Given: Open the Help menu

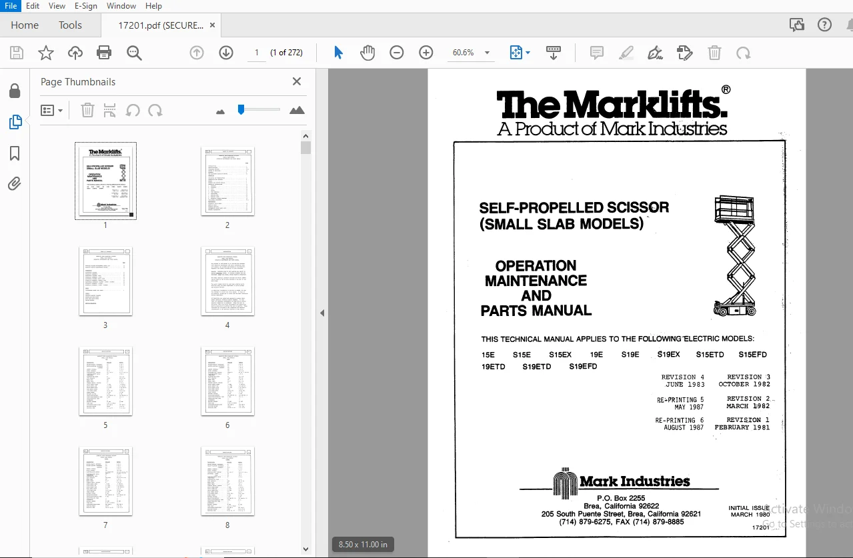Looking at the screenshot, I should [x=153, y=6].
